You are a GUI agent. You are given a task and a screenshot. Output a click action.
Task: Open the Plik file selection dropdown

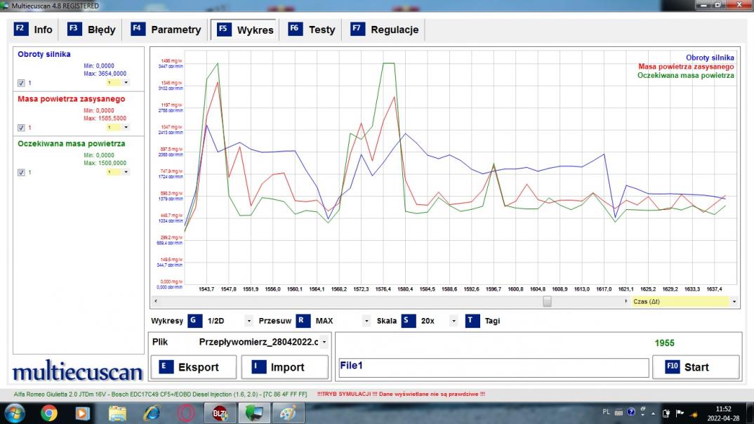[324, 343]
